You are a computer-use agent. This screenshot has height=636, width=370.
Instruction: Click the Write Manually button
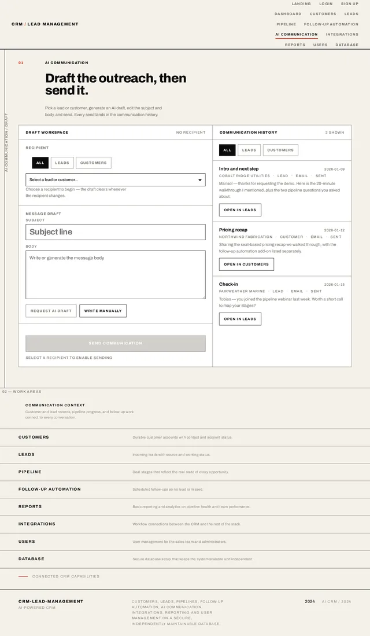[x=103, y=311]
